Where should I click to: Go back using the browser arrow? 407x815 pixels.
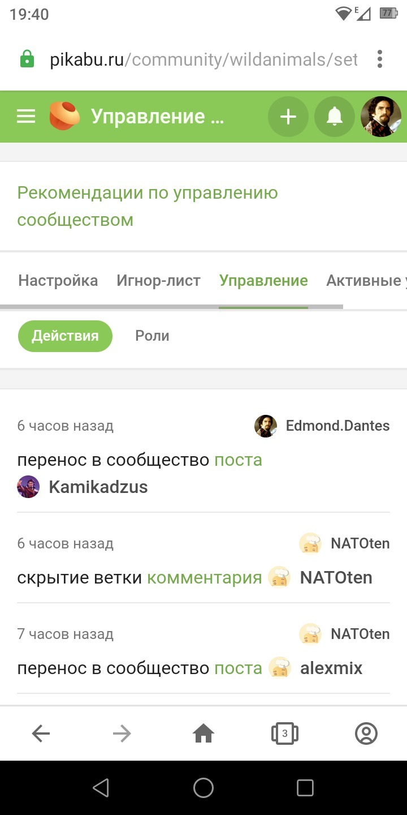[41, 734]
